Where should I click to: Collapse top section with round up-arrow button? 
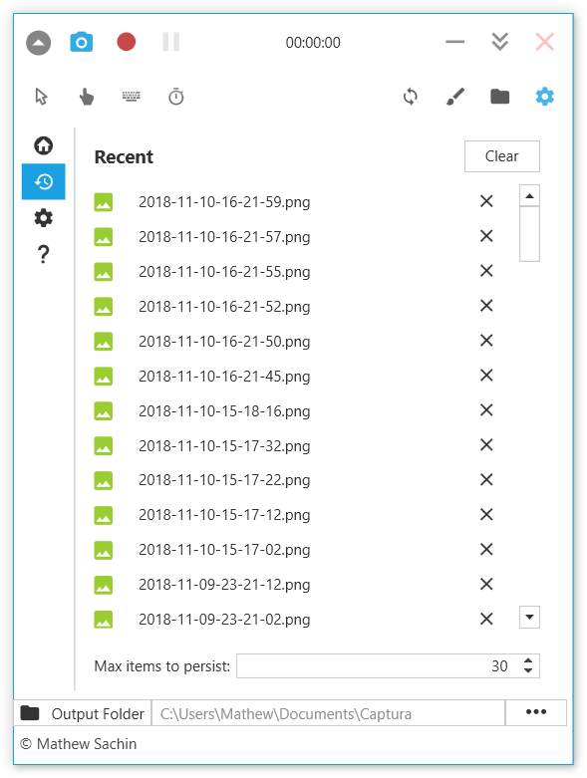pyautogui.click(x=38, y=42)
